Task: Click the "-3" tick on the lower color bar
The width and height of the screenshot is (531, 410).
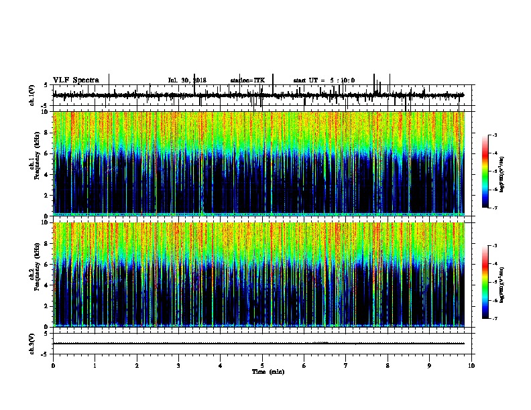Action: pyautogui.click(x=494, y=246)
